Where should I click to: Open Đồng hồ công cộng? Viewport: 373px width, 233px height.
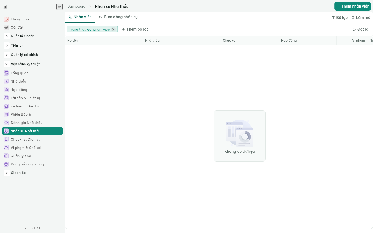[32, 164]
